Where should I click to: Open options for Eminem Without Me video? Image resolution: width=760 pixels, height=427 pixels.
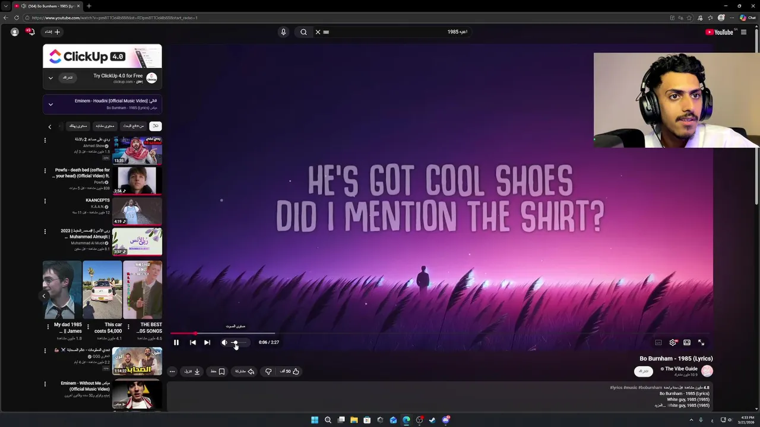click(x=45, y=384)
